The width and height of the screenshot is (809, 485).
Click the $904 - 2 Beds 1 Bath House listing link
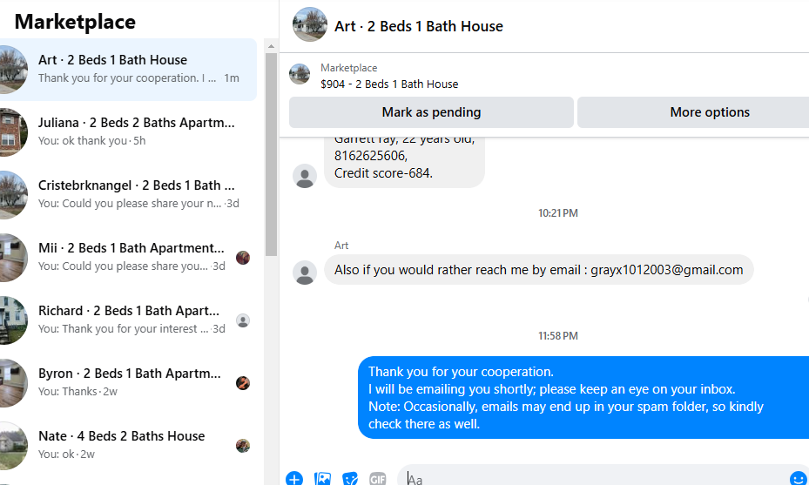click(389, 84)
